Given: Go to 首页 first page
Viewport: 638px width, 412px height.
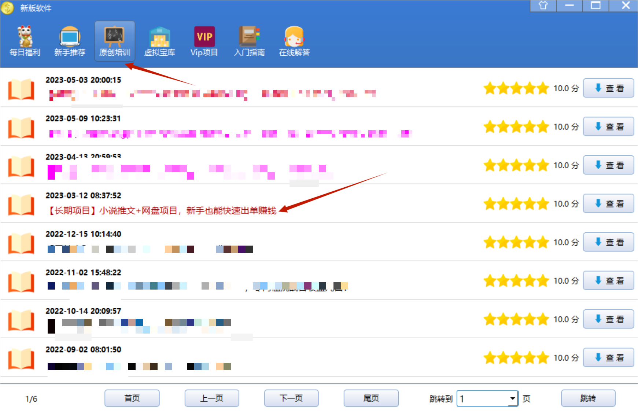Looking at the screenshot, I should click(132, 398).
